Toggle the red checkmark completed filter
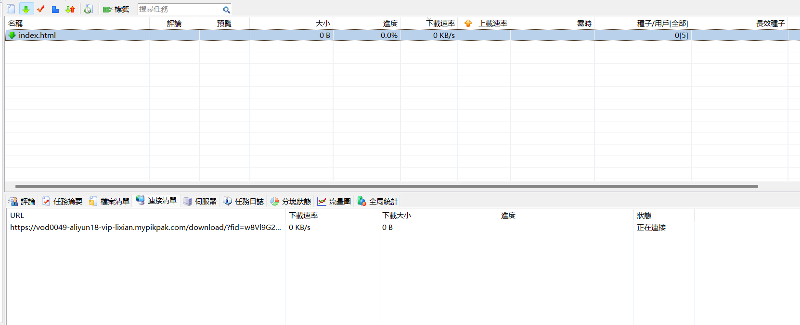Image resolution: width=800 pixels, height=325 pixels. pyautogui.click(x=41, y=9)
